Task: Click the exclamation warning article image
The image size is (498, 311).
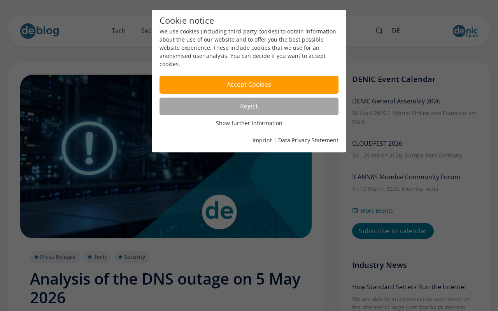Action: [166, 156]
